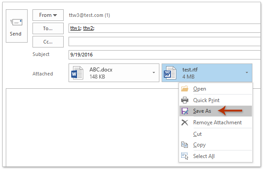
Task: Click into the empty Cc field
Action: pyautogui.click(x=164, y=41)
